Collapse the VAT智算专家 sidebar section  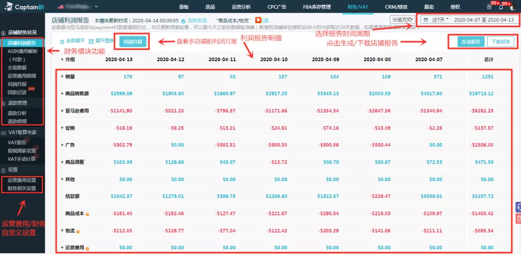pyautogui.click(x=22, y=132)
